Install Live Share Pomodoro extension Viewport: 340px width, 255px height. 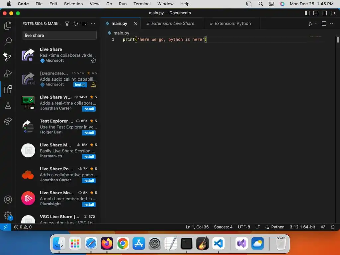click(x=89, y=181)
